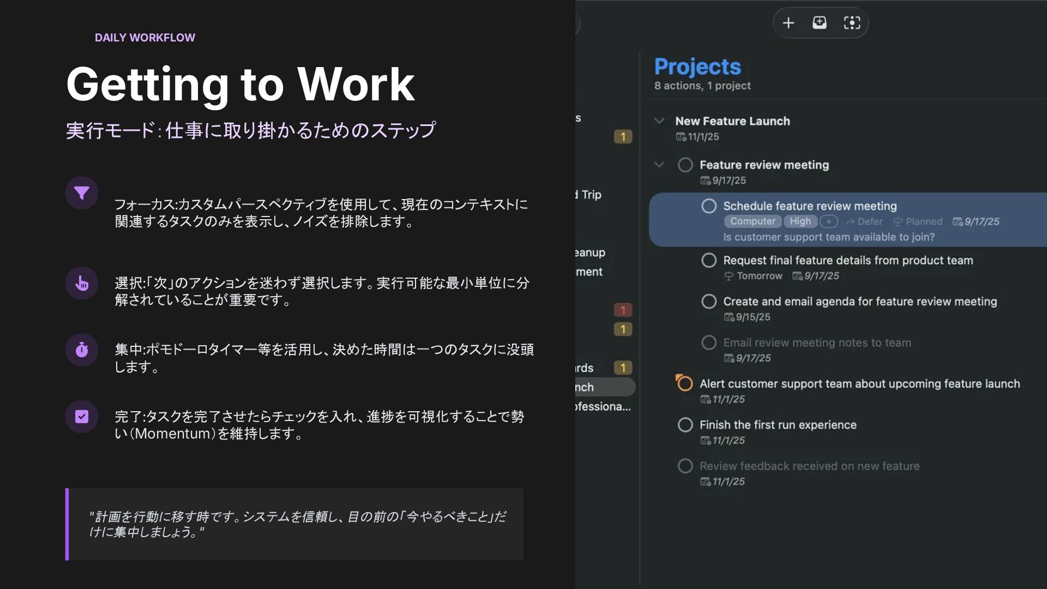Collapse the Feature review meeting group
This screenshot has width=1047, height=589.
click(x=659, y=165)
